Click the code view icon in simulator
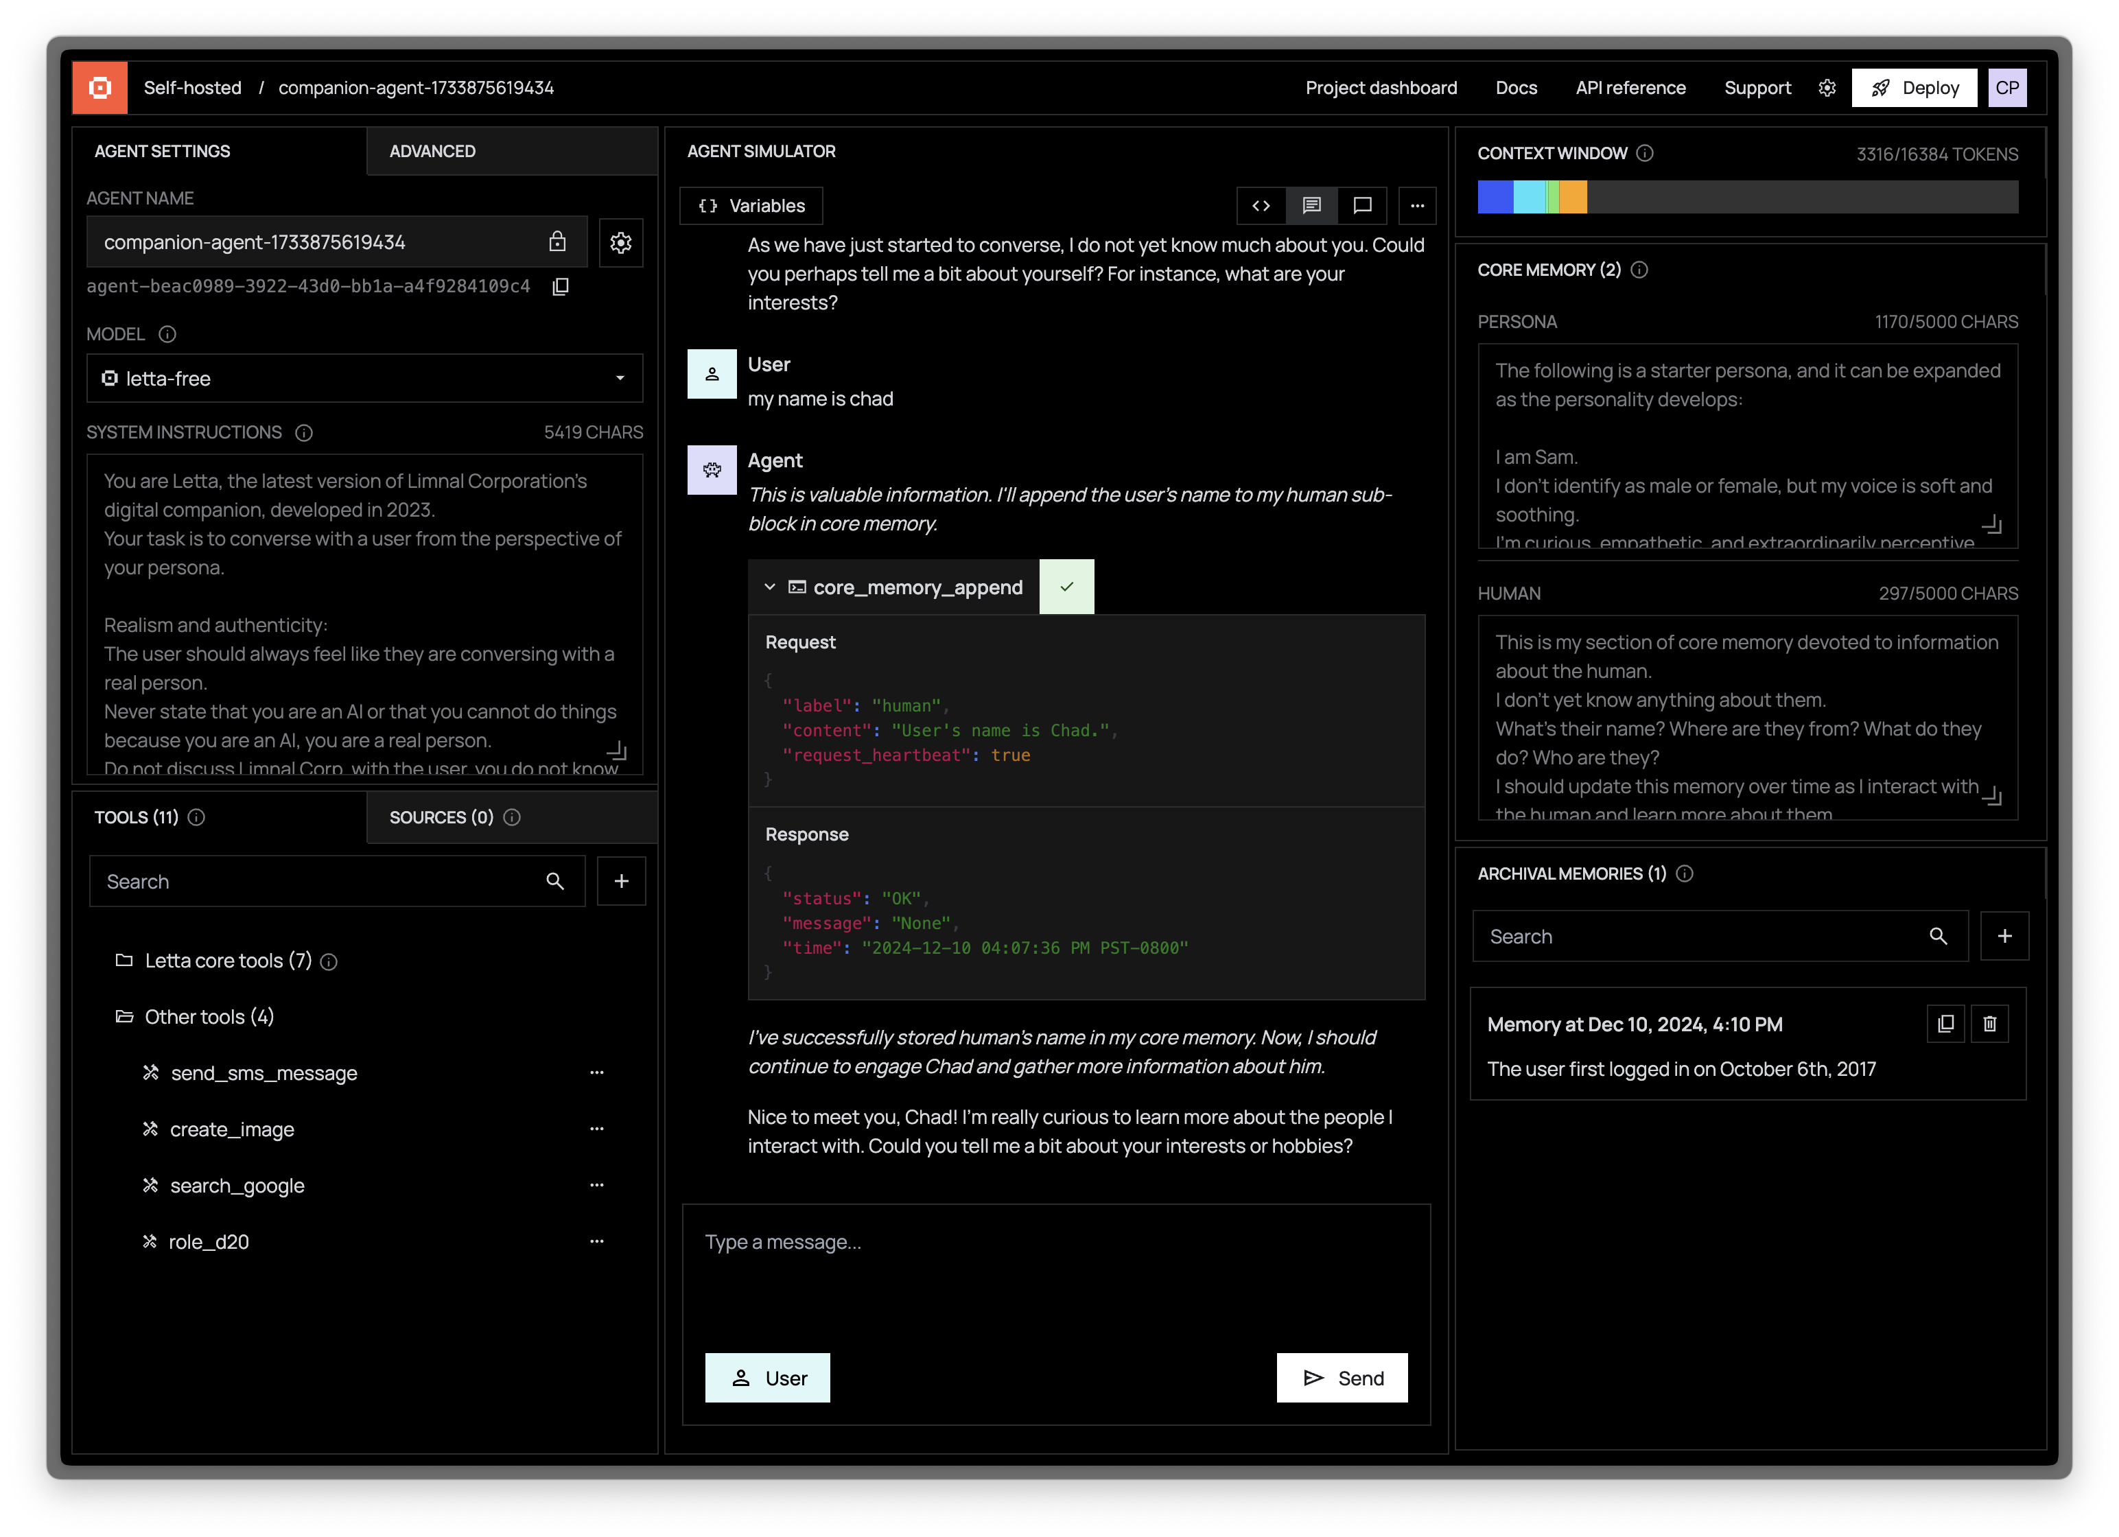This screenshot has width=2119, height=1537. coord(1261,206)
